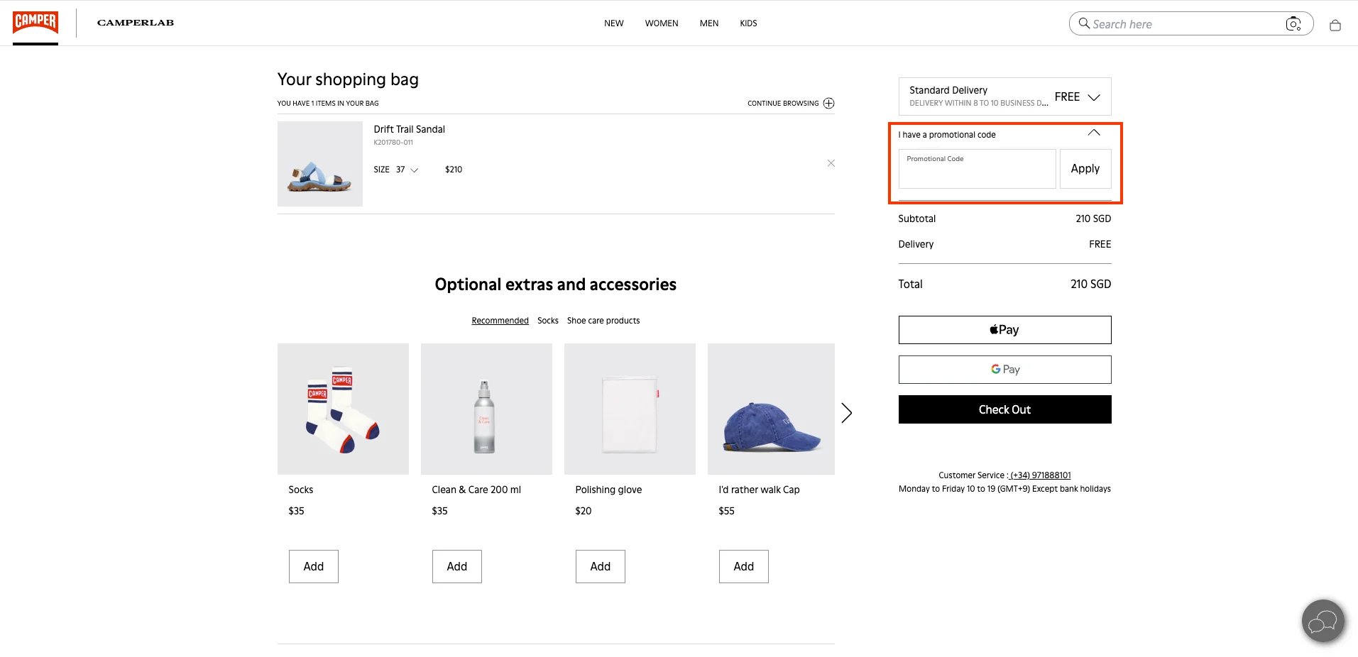Add Polishing glove to the bag
This screenshot has width=1358, height=657.
[x=601, y=567]
